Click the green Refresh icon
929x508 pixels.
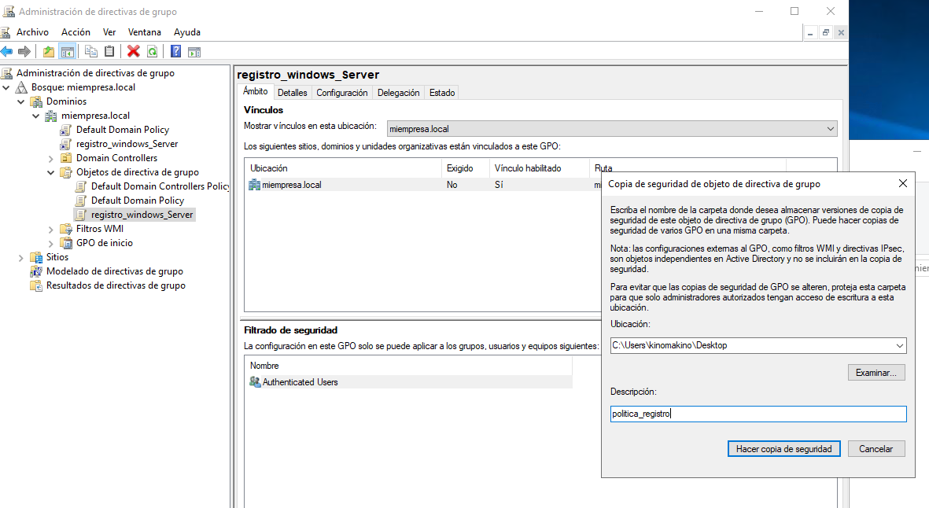click(152, 52)
